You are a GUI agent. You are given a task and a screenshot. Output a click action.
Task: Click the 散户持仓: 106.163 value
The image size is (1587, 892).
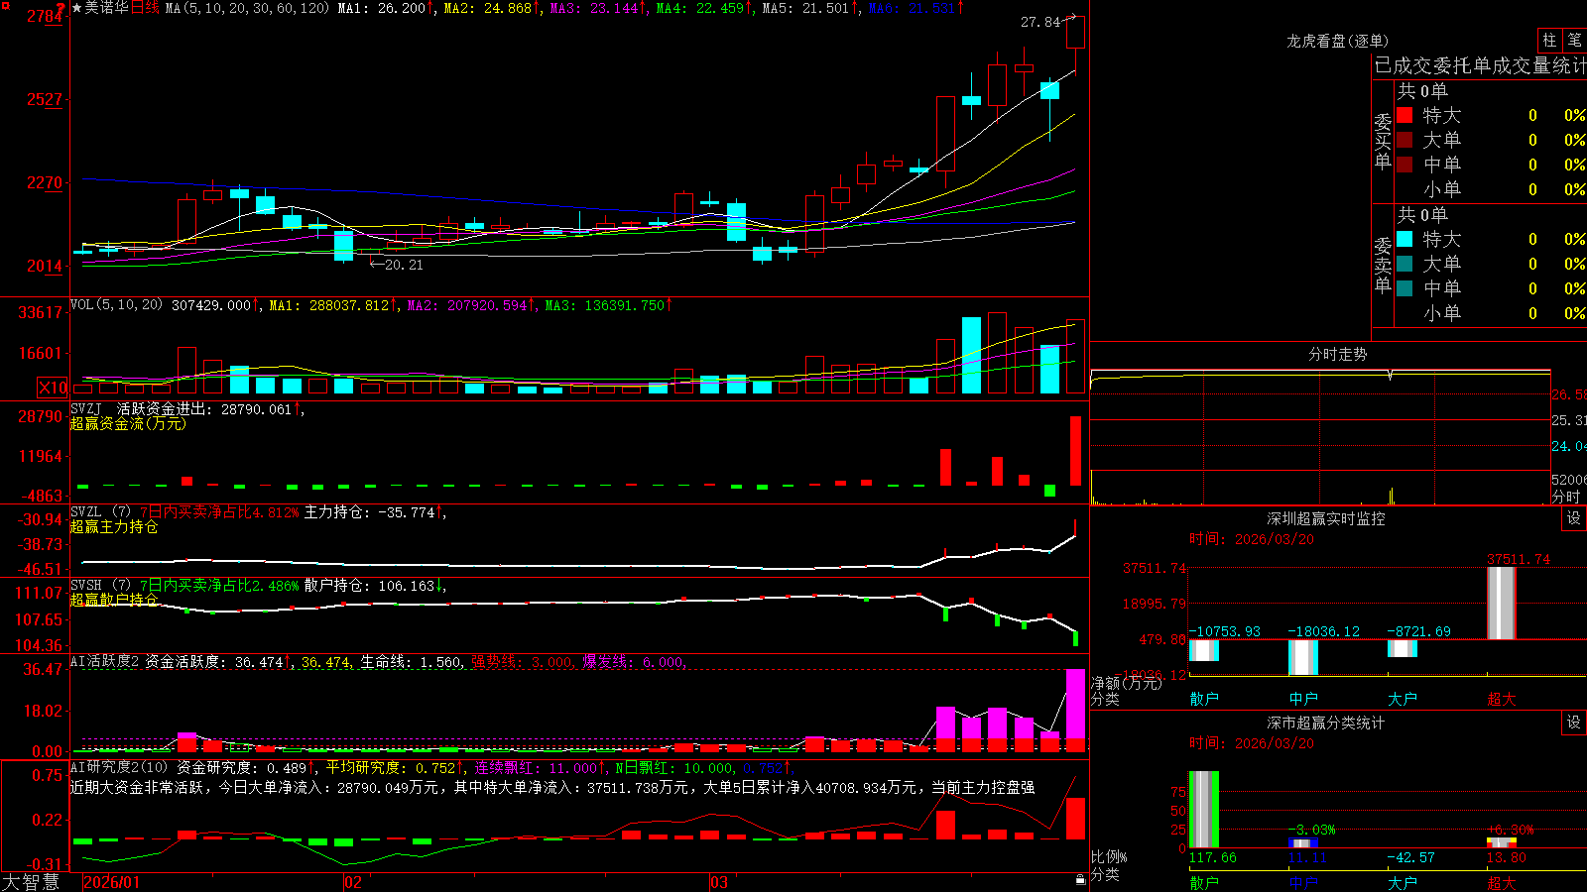point(374,586)
